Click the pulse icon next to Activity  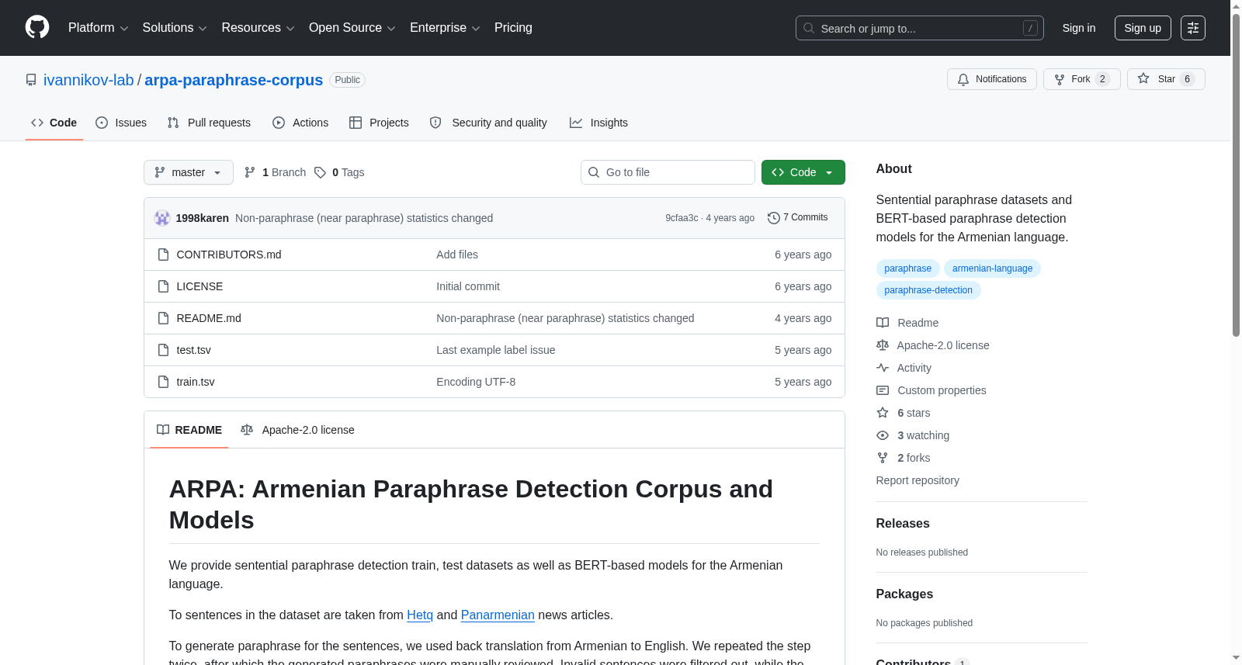pyautogui.click(x=883, y=368)
